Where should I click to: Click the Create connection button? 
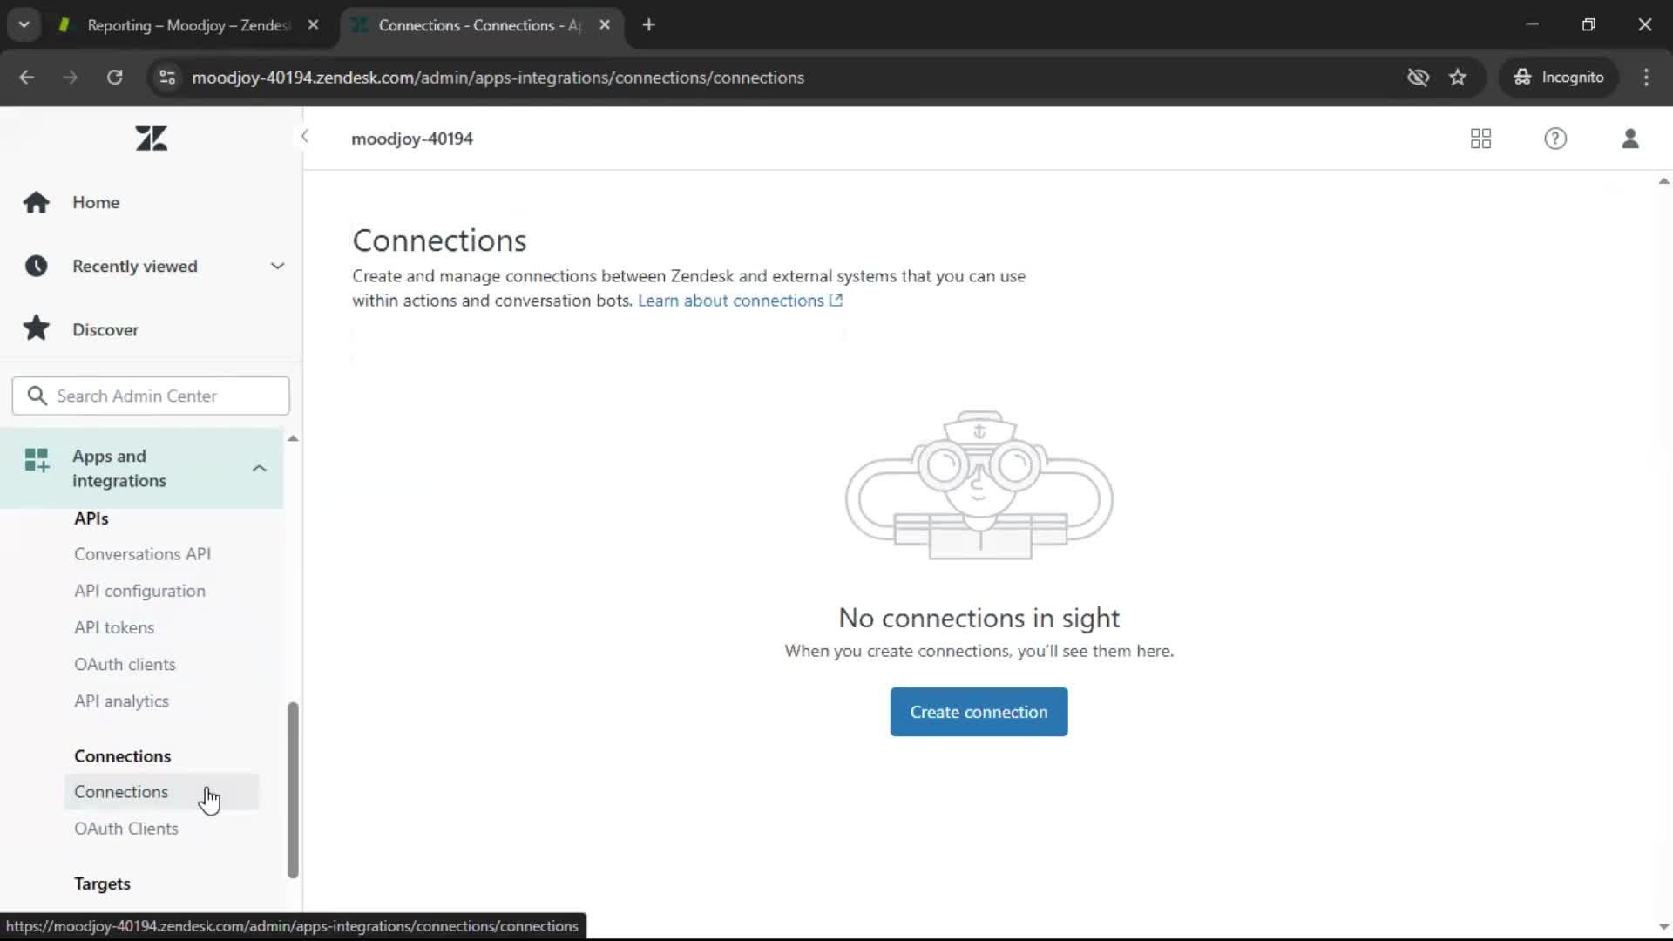coord(979,712)
